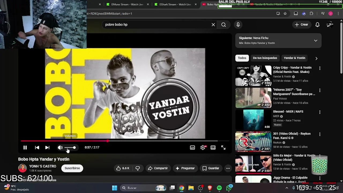This screenshot has width=343, height=193.
Task: Pause the video with the pause button
Action: click(x=25, y=147)
